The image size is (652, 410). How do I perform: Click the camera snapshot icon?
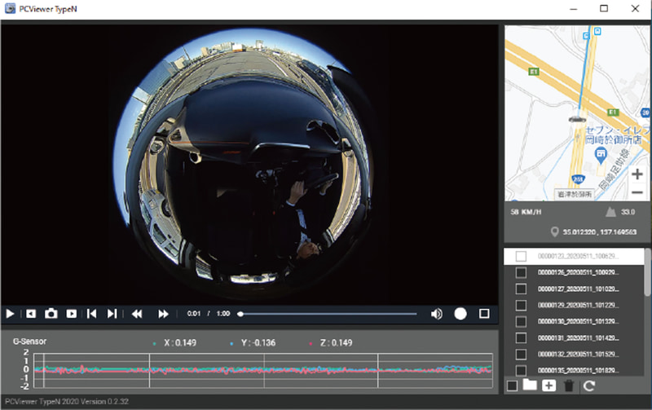click(x=51, y=313)
